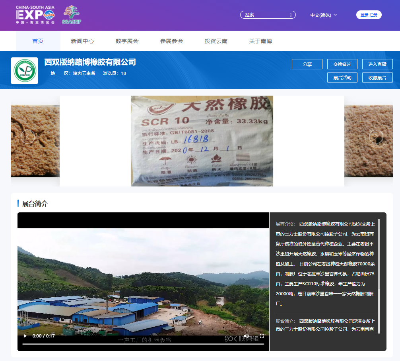Open the 参展参会 menu
The image size is (400, 361).
[x=172, y=41]
